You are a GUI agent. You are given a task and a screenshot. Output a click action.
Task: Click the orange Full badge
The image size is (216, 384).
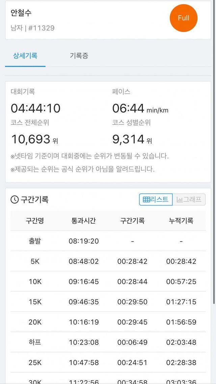(x=183, y=18)
